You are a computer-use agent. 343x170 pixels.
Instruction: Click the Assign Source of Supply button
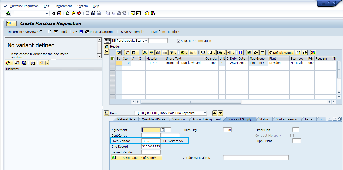[137, 158]
